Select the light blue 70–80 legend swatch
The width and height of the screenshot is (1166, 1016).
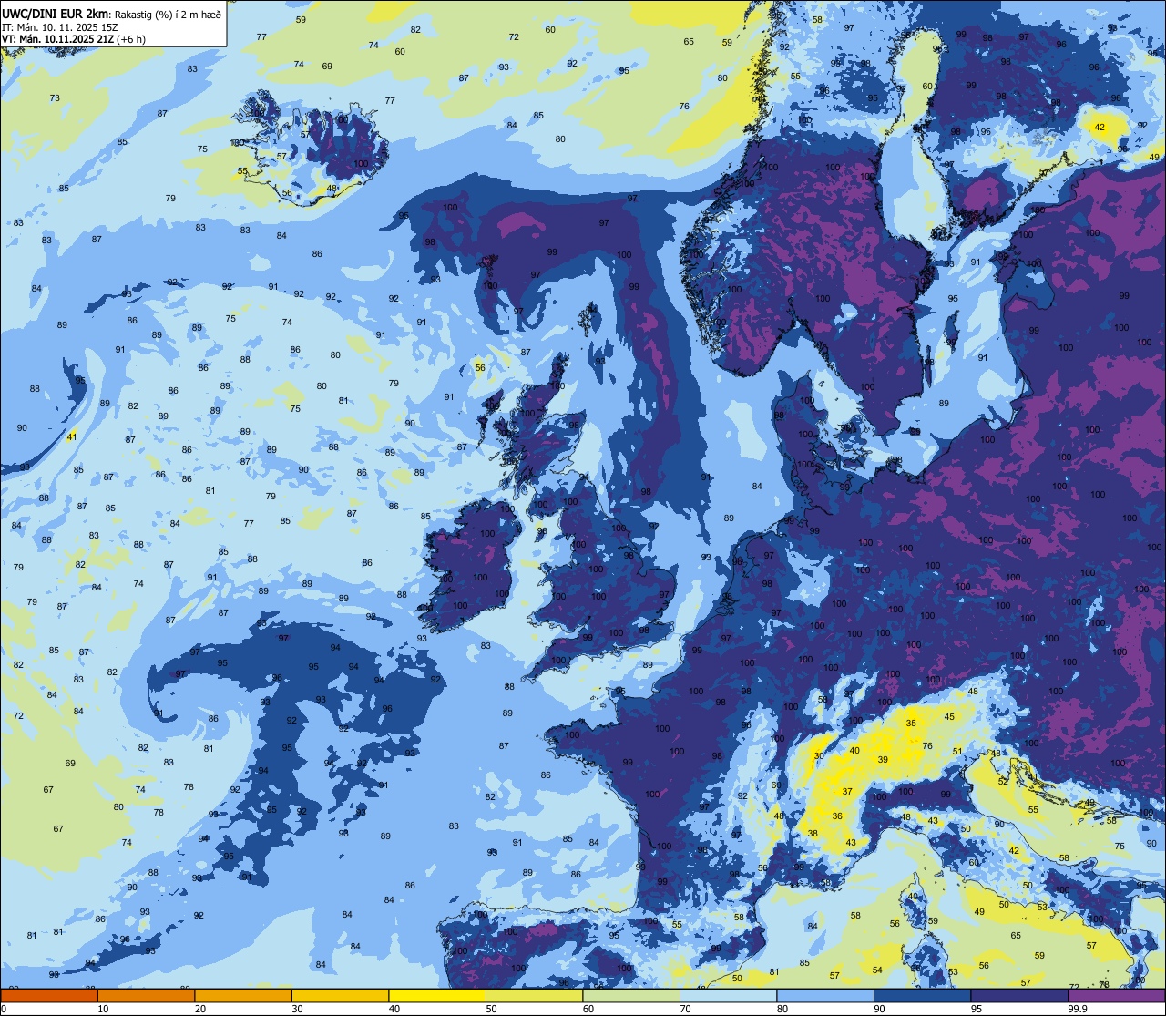pyautogui.click(x=728, y=995)
